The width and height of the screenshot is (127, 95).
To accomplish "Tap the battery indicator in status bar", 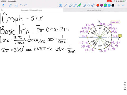I will pos(125,1).
